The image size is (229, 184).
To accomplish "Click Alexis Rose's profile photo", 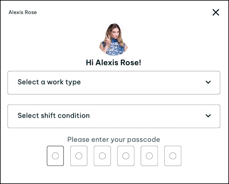I will pos(114,39).
